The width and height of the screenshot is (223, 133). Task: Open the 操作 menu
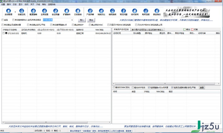pyautogui.click(x=9, y=4)
